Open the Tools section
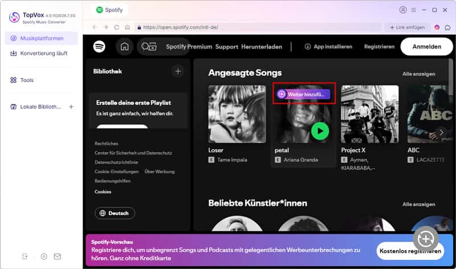 (x=41, y=80)
